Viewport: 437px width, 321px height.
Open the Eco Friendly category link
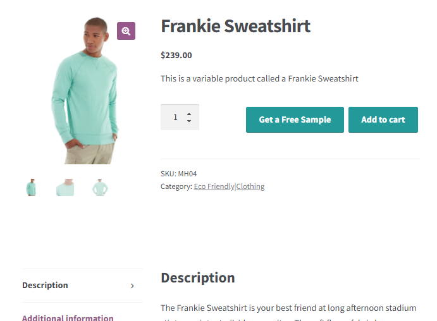point(214,186)
